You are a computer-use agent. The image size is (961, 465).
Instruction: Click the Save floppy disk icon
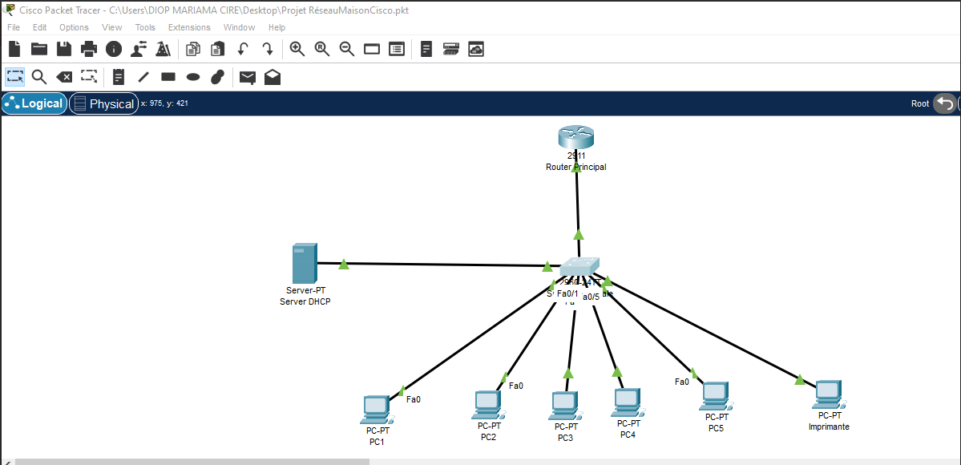[64, 49]
